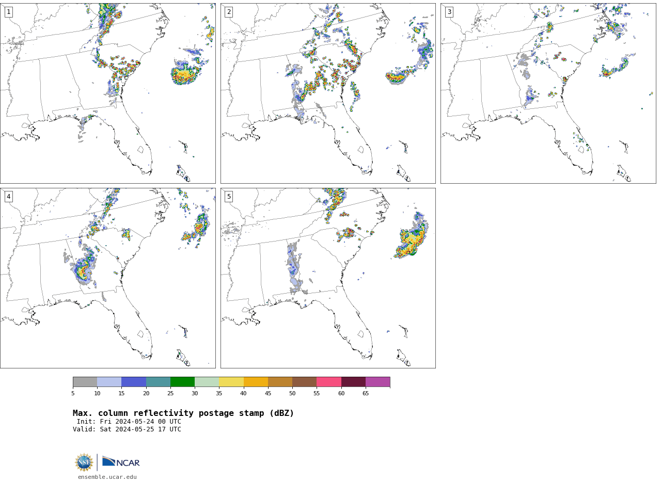Click the panel number 2 label
Image resolution: width=661 pixels, height=483 pixels.
tap(229, 12)
